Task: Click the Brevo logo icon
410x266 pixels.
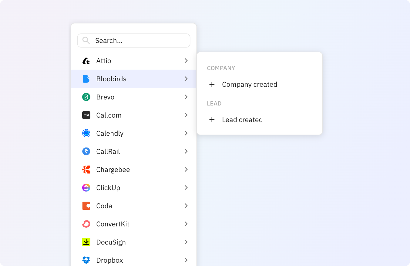Action: click(86, 97)
